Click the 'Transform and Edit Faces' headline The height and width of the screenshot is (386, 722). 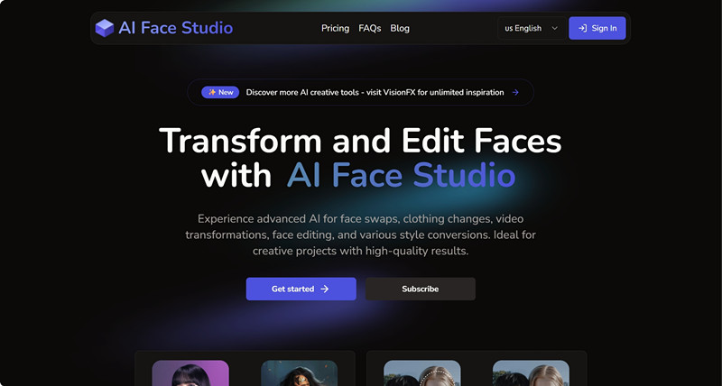pos(360,141)
